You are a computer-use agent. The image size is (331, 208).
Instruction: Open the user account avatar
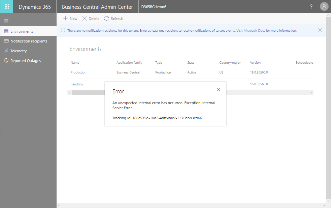point(324,6)
